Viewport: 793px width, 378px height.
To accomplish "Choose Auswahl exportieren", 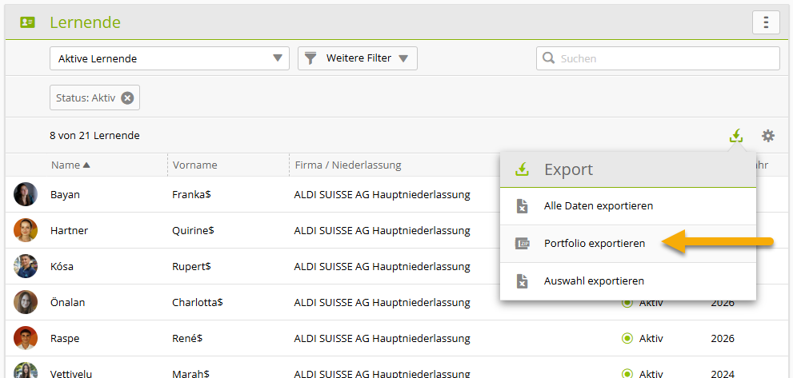I will pos(628,281).
